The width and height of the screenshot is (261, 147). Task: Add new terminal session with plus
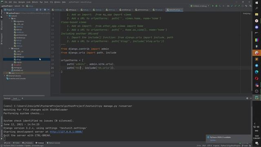(22, 98)
